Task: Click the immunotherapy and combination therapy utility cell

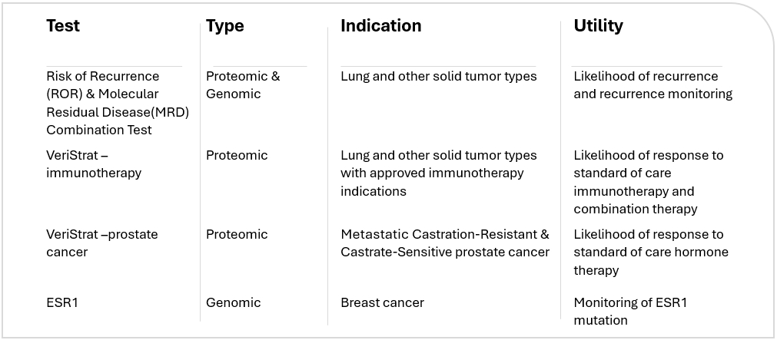Action: click(648, 182)
